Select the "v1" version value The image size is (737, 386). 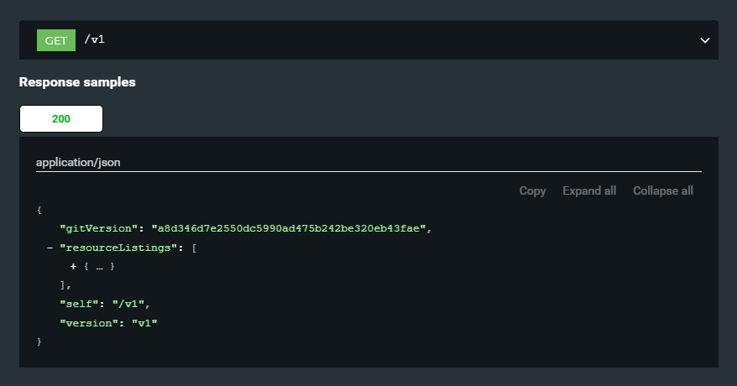(x=144, y=323)
